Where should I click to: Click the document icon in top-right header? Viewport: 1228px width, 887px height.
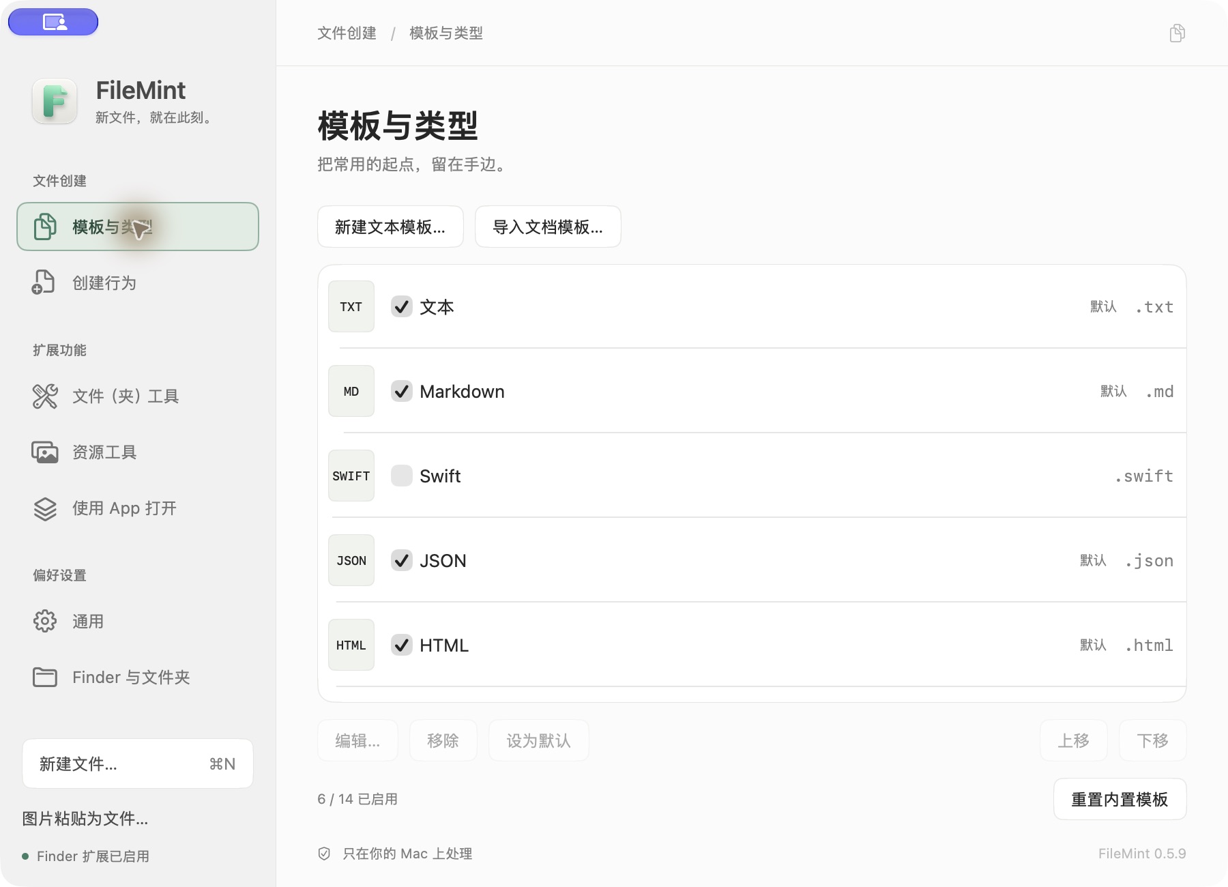pos(1177,33)
